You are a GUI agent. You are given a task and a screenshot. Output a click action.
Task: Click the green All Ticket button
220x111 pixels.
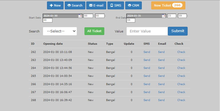click(94, 31)
